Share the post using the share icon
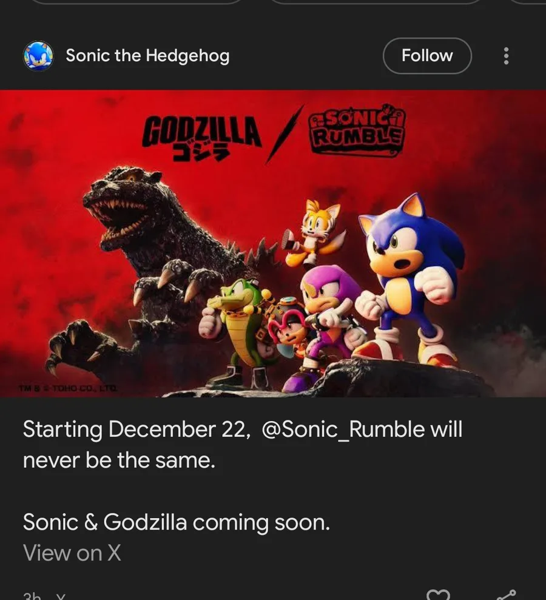 505,595
